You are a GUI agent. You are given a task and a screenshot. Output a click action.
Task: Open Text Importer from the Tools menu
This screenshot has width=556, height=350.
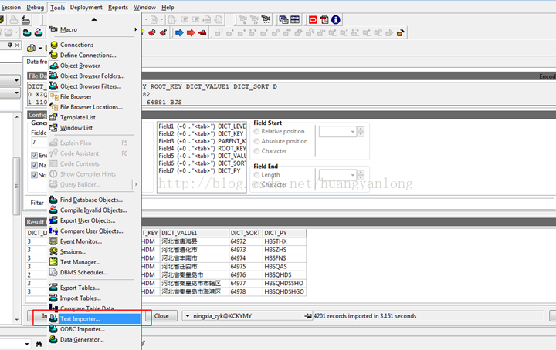pyautogui.click(x=80, y=318)
